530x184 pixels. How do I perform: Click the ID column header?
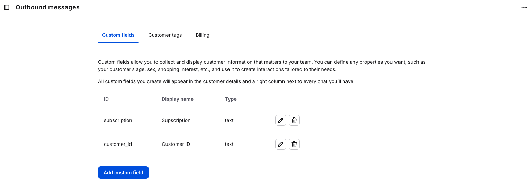106,99
